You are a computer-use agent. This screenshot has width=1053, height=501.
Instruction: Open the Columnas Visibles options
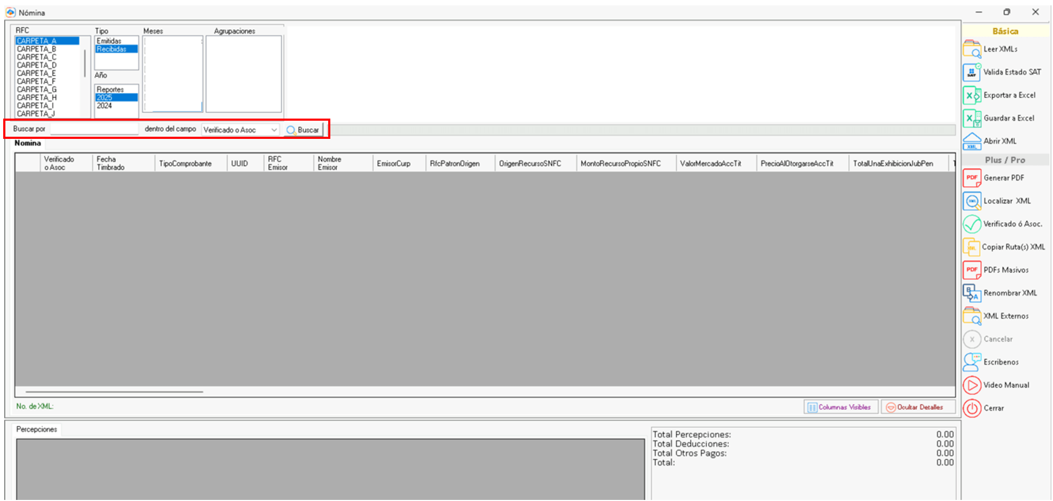[840, 407]
